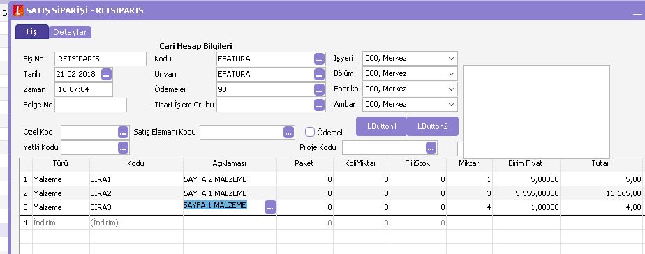Click the FiiliStok column header
The height and width of the screenshot is (254, 645).
418,163
